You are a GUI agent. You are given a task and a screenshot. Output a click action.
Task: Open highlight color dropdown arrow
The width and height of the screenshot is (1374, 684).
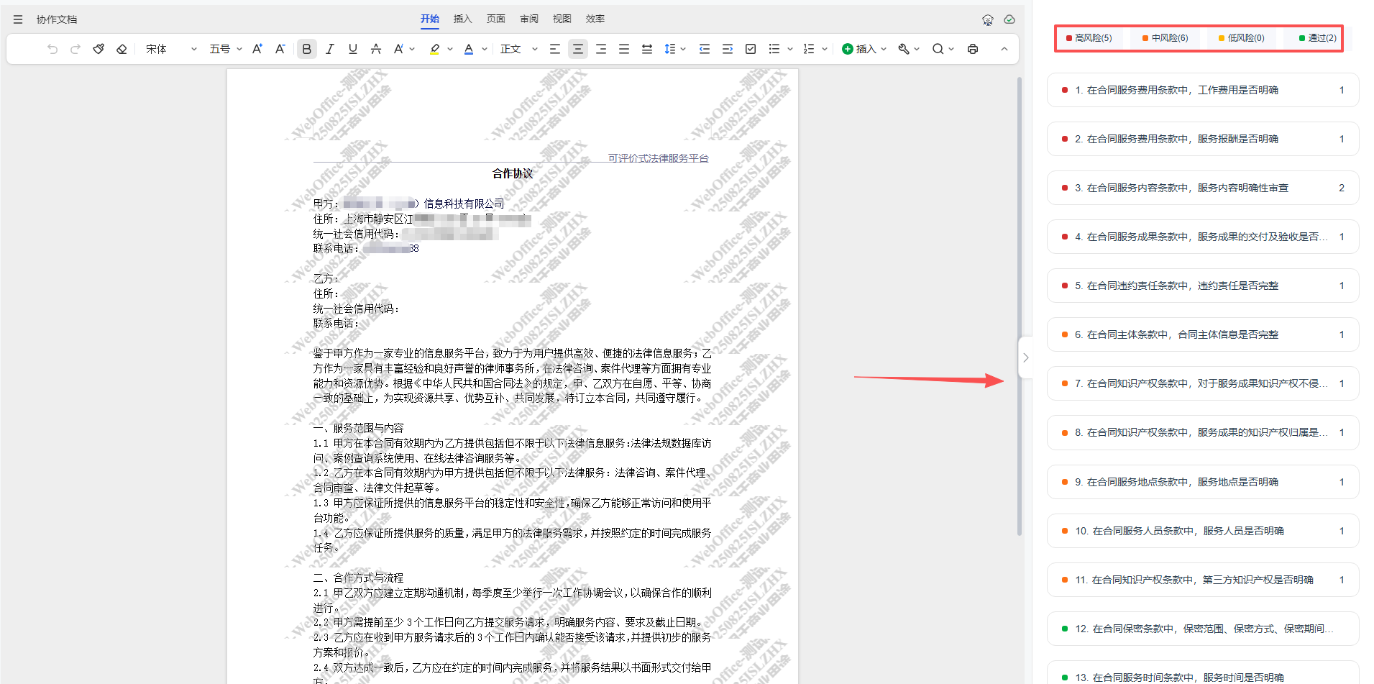pos(450,49)
